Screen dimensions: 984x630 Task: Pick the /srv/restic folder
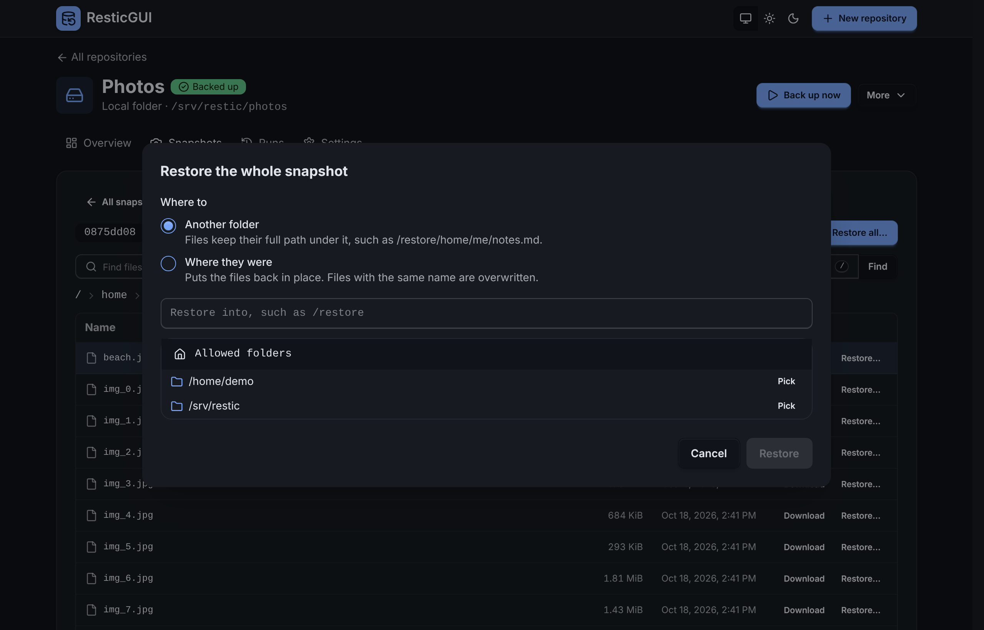[786, 406]
